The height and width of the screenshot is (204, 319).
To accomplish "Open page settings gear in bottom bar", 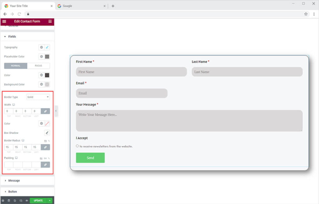I will (3, 201).
